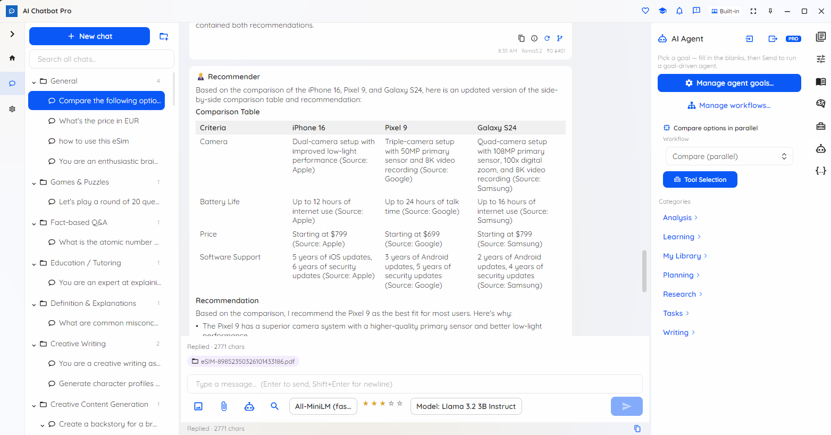Open the tuning sliders icon in right rail
The height and width of the screenshot is (435, 831).
click(x=821, y=59)
